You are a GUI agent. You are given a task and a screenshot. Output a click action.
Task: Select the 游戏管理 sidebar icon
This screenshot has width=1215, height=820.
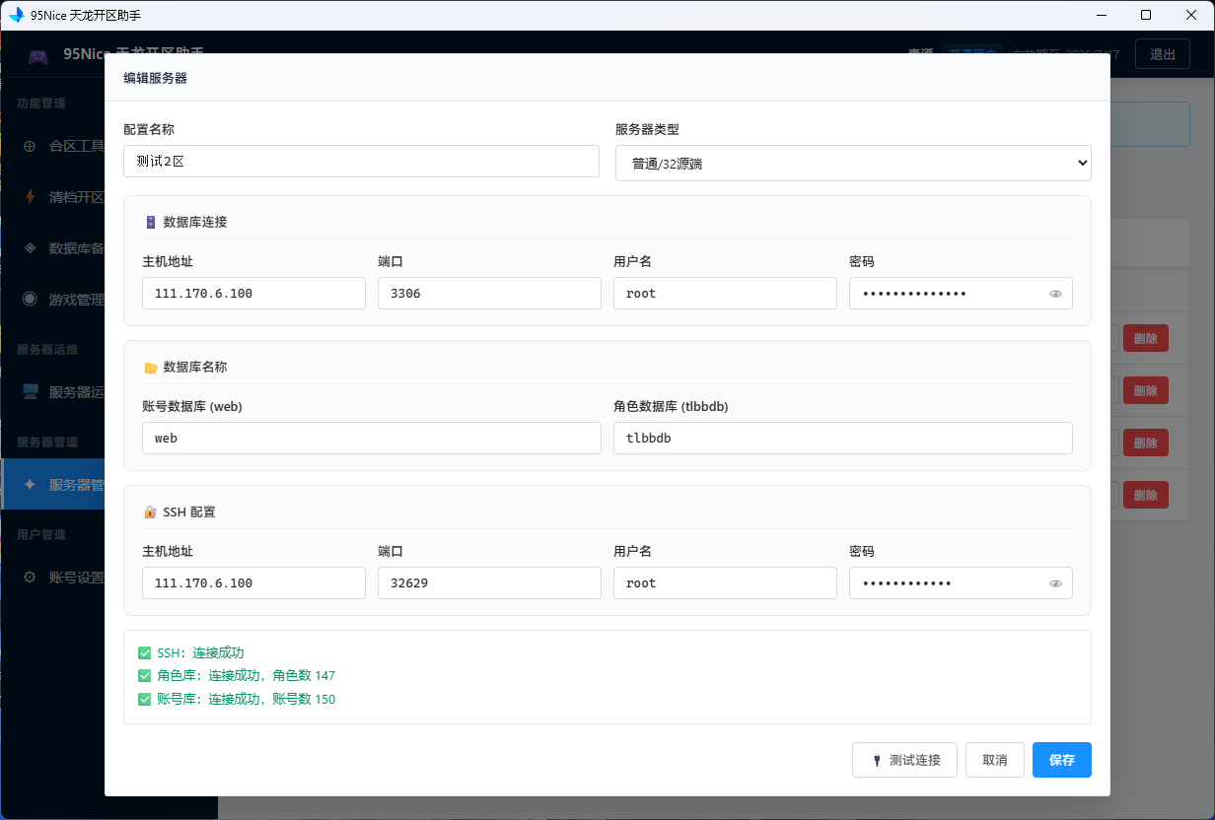[30, 299]
